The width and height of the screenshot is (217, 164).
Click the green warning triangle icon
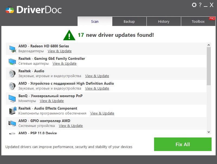pyautogui.click(x=69, y=35)
